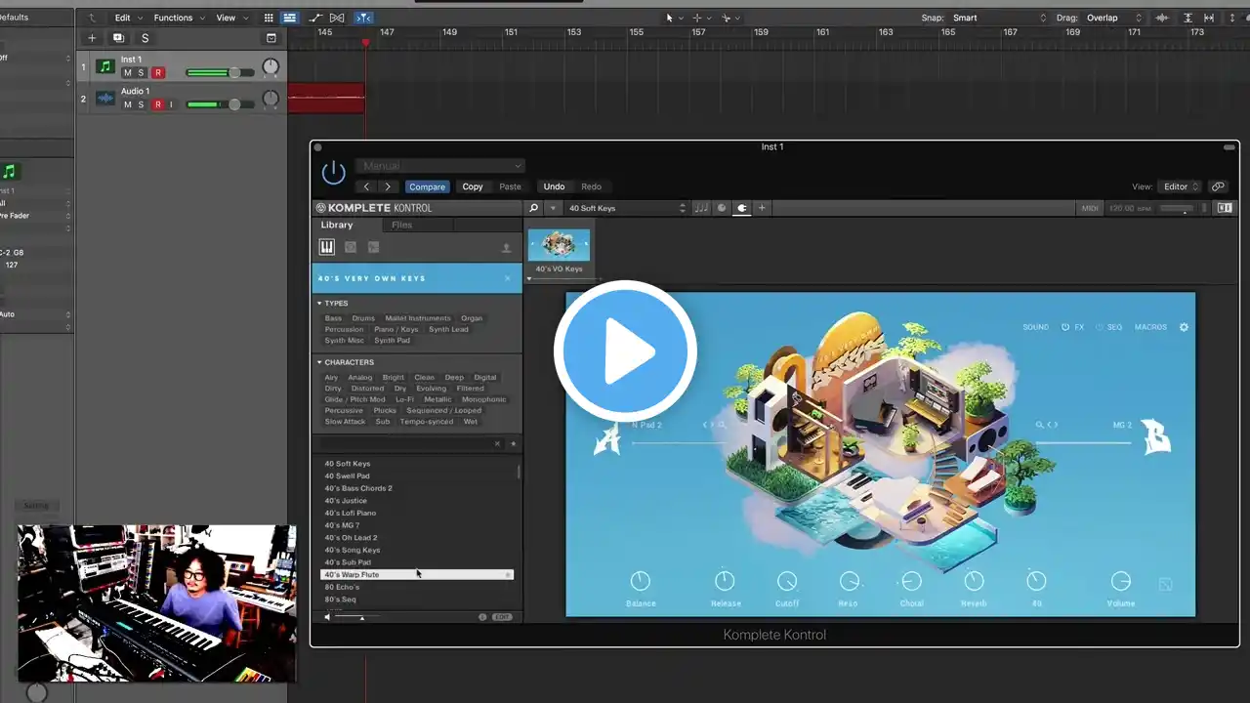Switch to the Files tab
Viewport: 1250px width, 703px height.
tap(401, 226)
